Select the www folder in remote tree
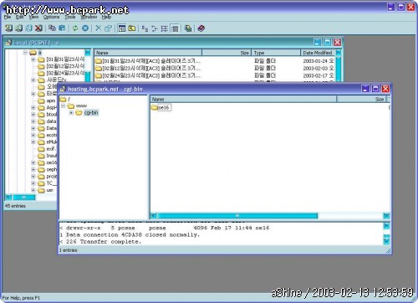 [x=81, y=106]
